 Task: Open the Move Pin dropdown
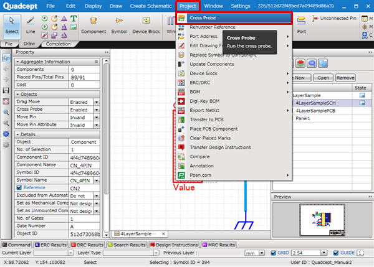[97, 117]
